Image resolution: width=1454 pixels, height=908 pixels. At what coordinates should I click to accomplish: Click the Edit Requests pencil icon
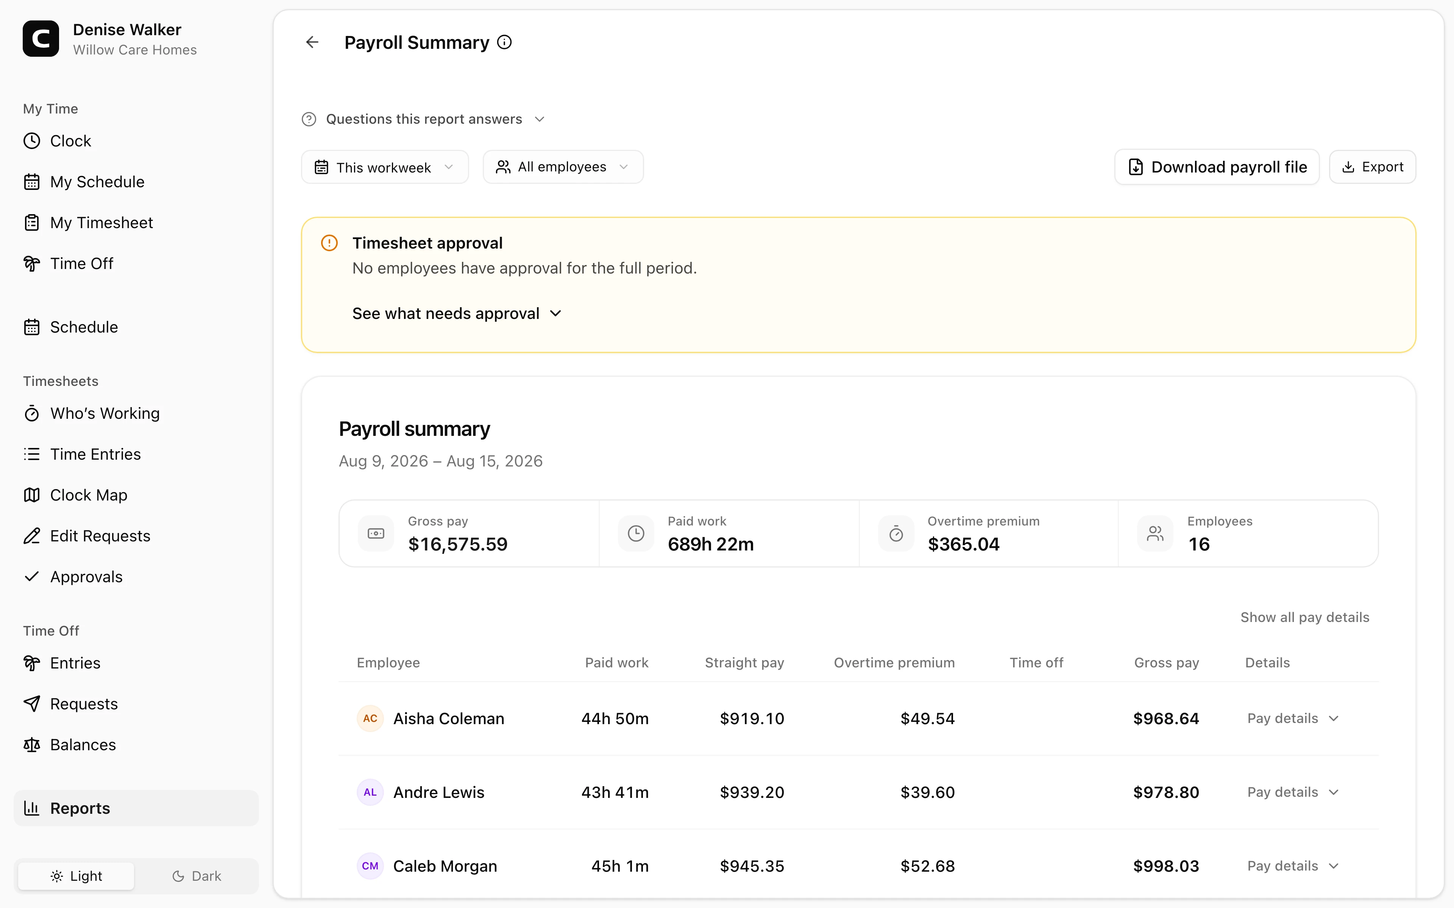[32, 536]
